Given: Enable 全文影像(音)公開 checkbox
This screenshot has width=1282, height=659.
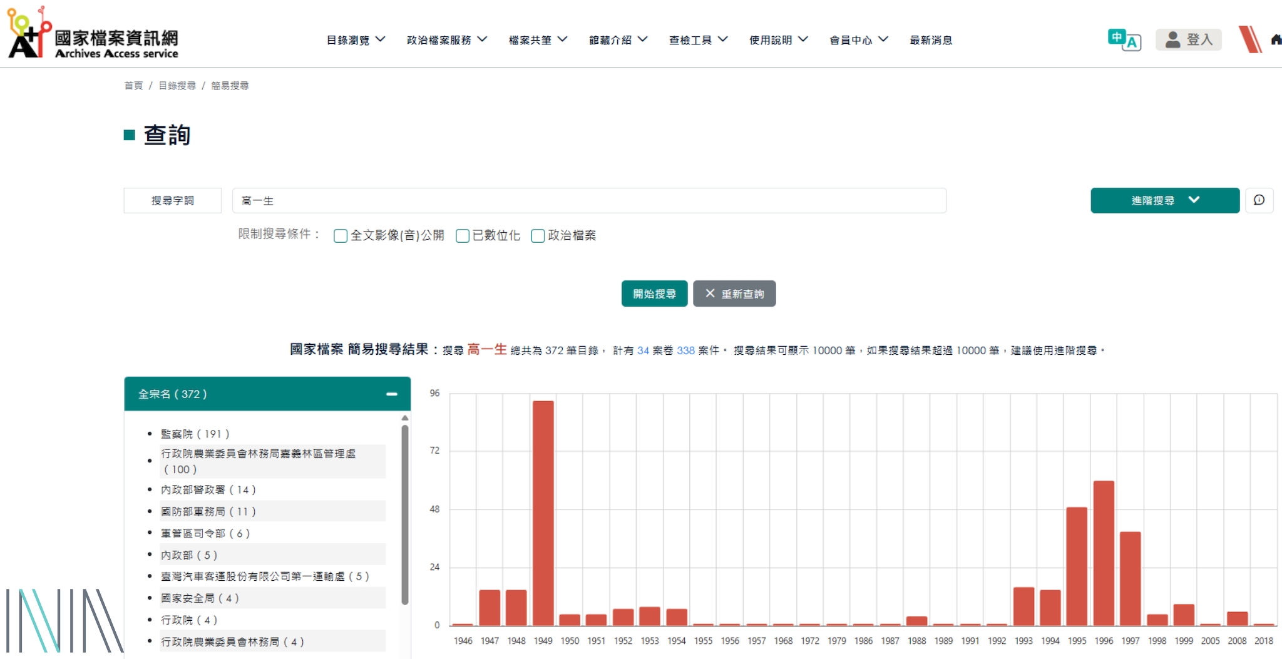Looking at the screenshot, I should [341, 236].
